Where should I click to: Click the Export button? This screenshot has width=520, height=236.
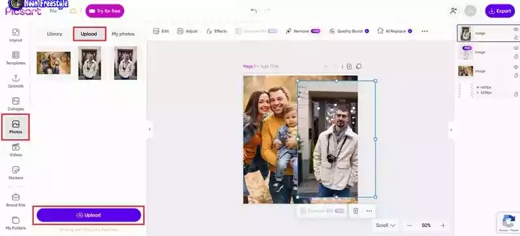click(500, 11)
